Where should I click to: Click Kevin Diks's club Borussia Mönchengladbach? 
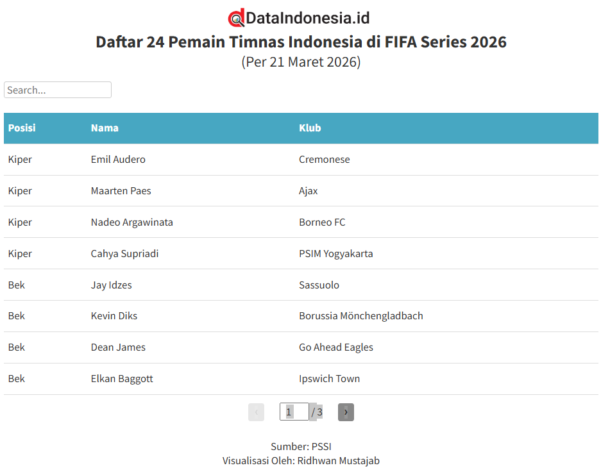click(x=360, y=316)
